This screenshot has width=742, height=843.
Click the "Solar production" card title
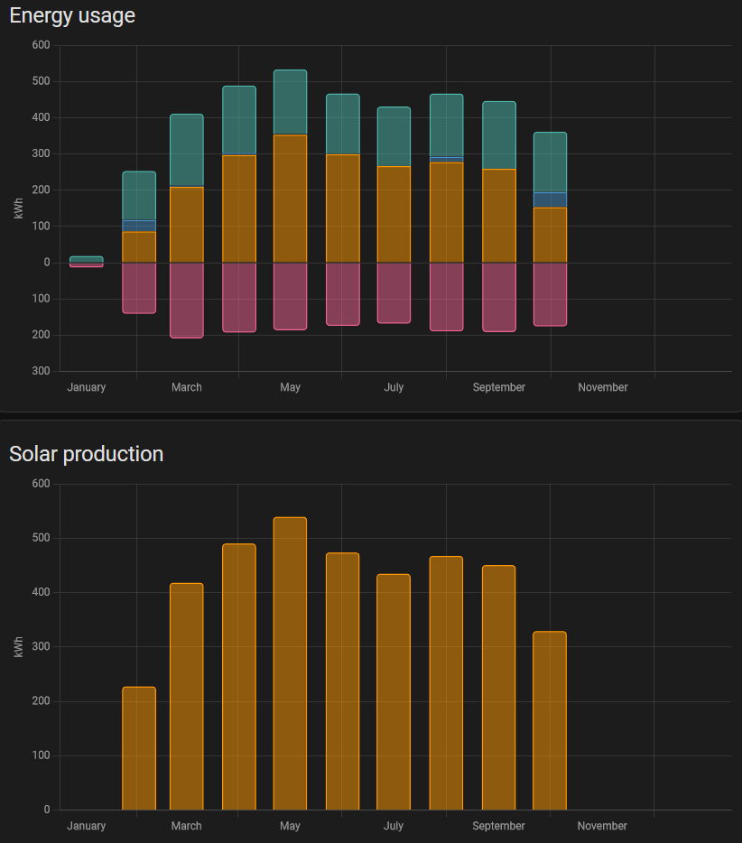click(x=86, y=454)
